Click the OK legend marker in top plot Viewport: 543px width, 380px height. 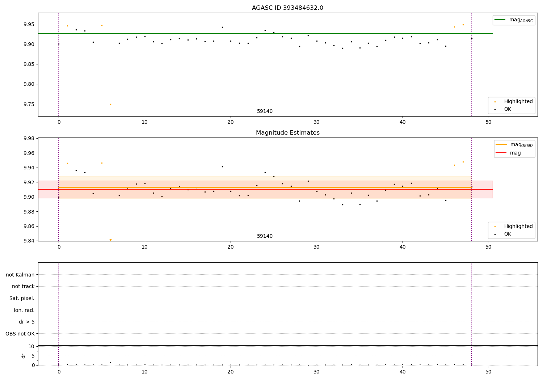(495, 109)
